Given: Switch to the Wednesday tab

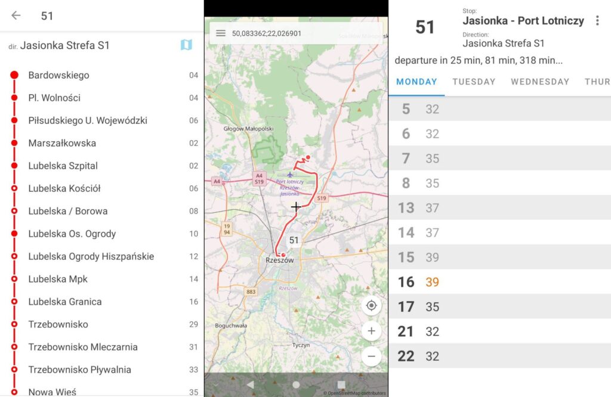Looking at the screenshot, I should click(x=540, y=82).
